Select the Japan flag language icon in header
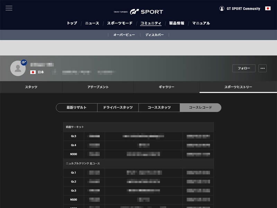Viewport: 277px width, 208px height. tap(268, 8)
